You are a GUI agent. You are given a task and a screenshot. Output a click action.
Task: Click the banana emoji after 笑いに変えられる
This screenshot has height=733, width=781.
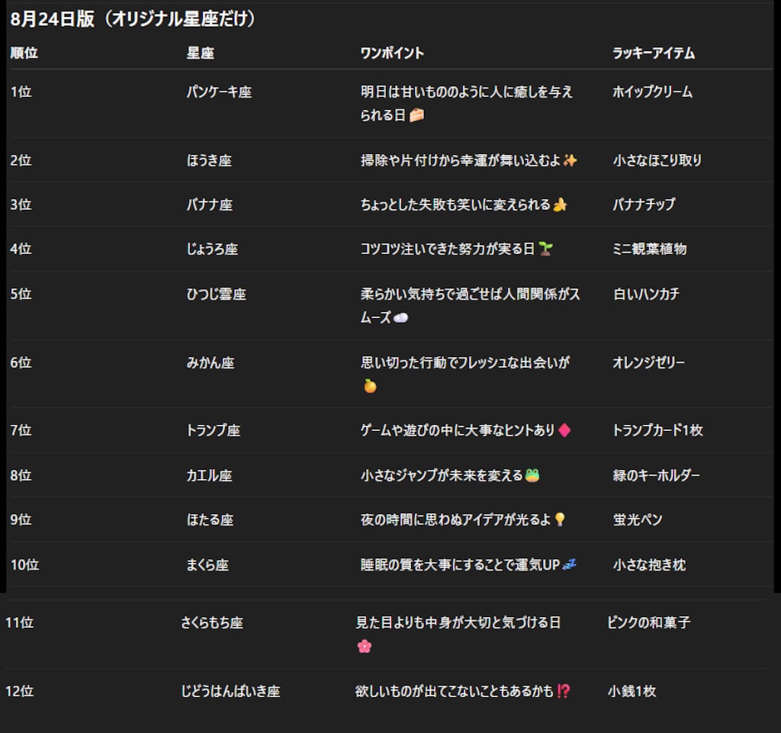click(x=560, y=204)
